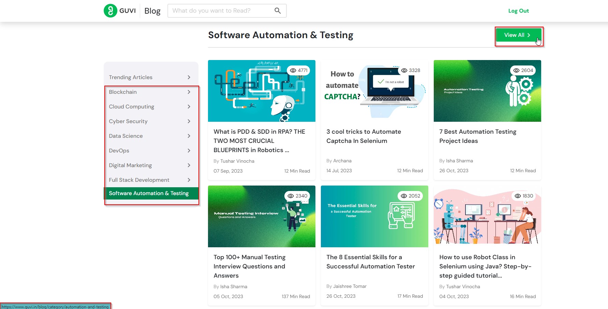Image resolution: width=608 pixels, height=309 pixels.
Task: Click the eye views badge showing 2604
Action: pyautogui.click(x=523, y=71)
